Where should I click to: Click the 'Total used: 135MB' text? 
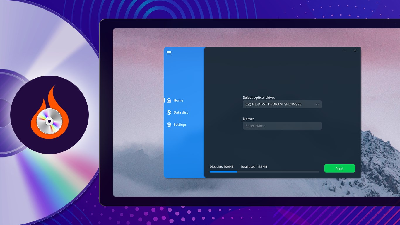click(254, 167)
